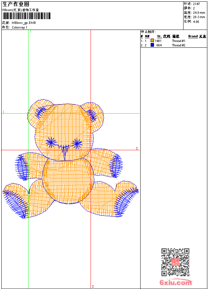Image resolution: width=208 pixels, height=289 pixels.
Task: Click the teddy bear's right eye stitch
Action: [77, 143]
